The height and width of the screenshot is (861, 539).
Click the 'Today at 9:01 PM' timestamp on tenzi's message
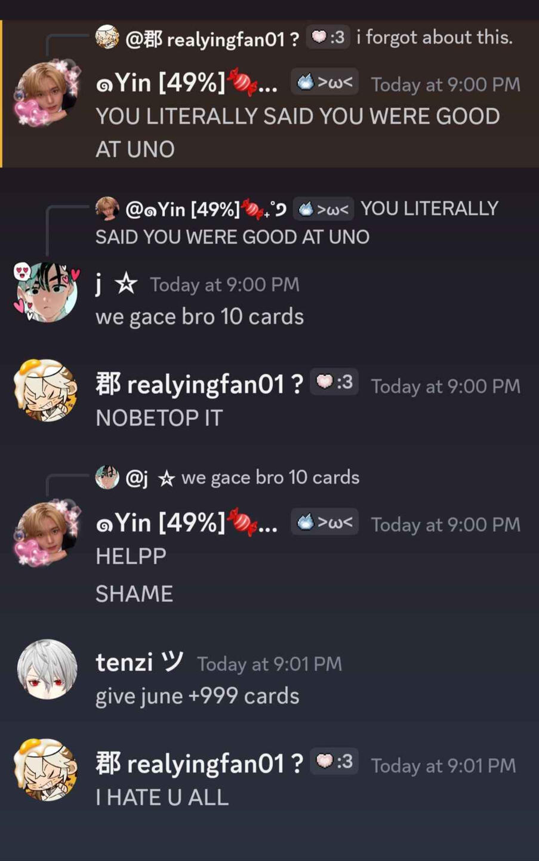tap(269, 664)
